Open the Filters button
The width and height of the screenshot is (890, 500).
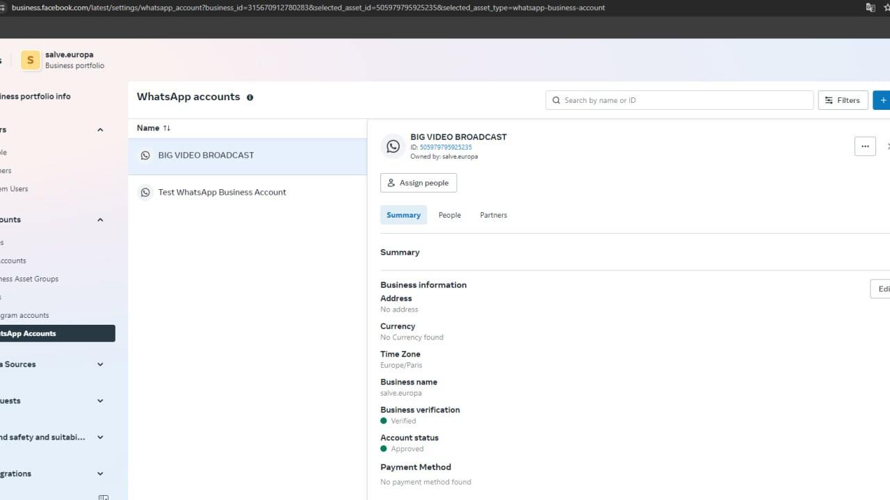[843, 100]
